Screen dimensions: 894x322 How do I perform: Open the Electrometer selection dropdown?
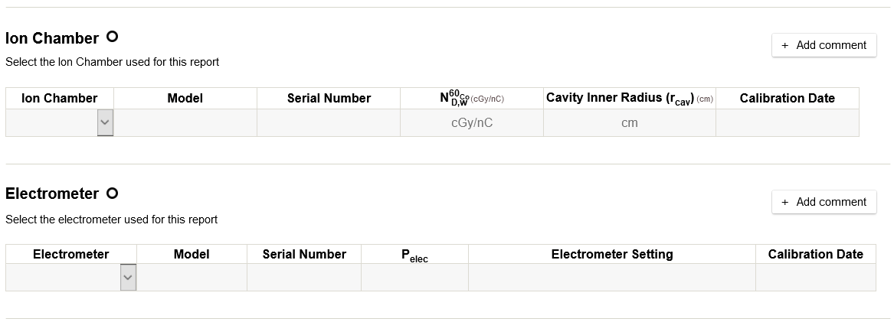point(128,277)
